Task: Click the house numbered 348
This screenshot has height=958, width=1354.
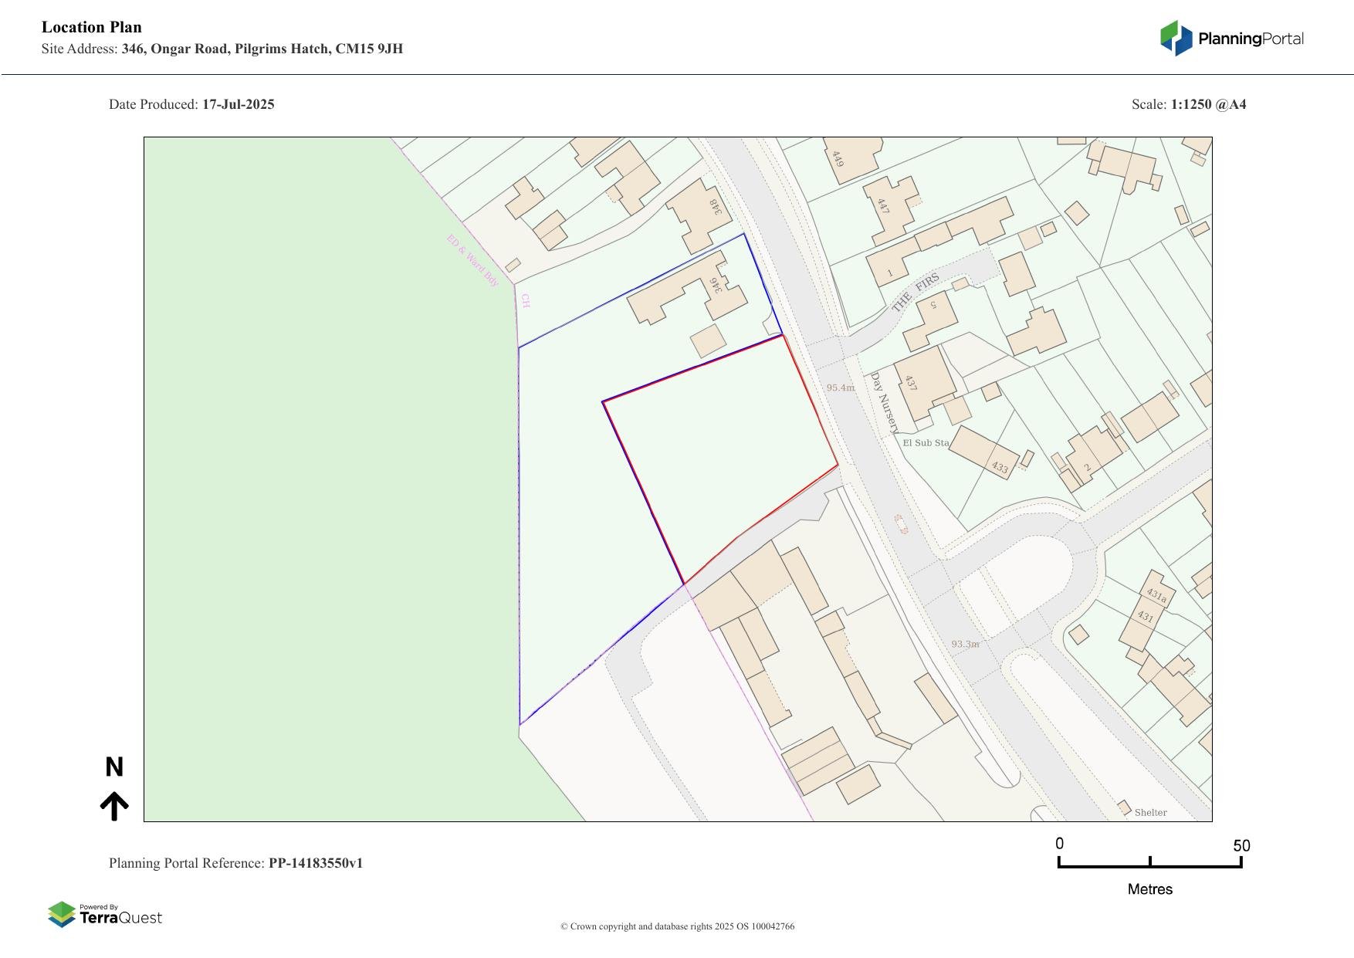Action: (699, 215)
